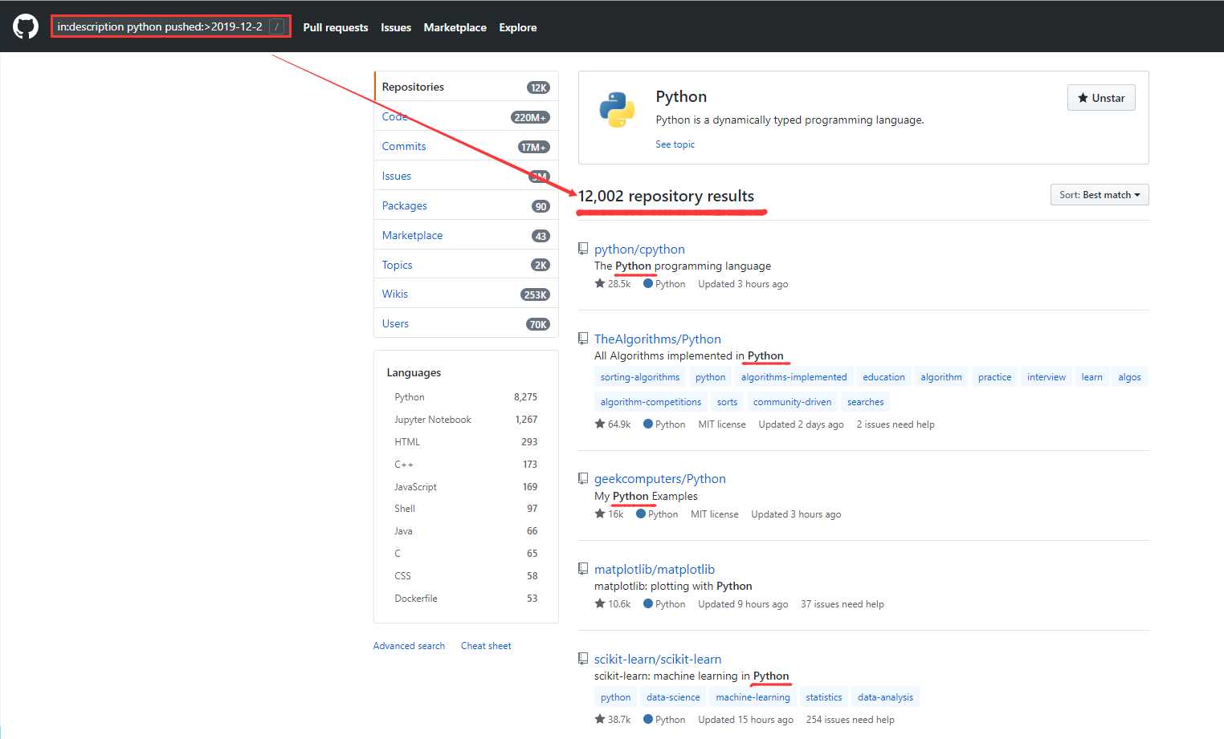Image resolution: width=1224 pixels, height=739 pixels.
Task: Open the matplotlib/matplotlib repository
Action: coord(655,569)
